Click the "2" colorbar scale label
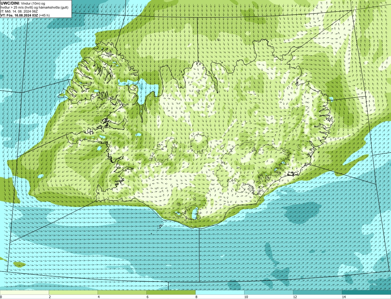Viewport: 391px width, 299px height. (49, 297)
